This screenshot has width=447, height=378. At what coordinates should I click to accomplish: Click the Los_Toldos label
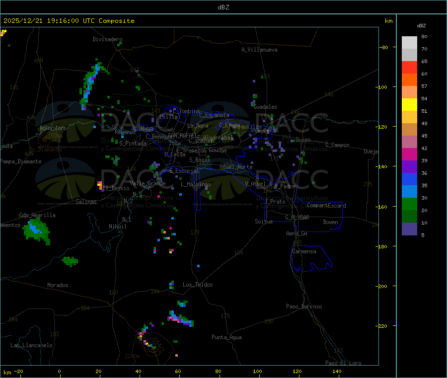coord(198,285)
